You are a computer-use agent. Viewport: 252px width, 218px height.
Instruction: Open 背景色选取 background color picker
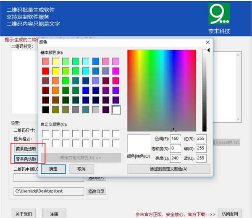[x=26, y=159]
